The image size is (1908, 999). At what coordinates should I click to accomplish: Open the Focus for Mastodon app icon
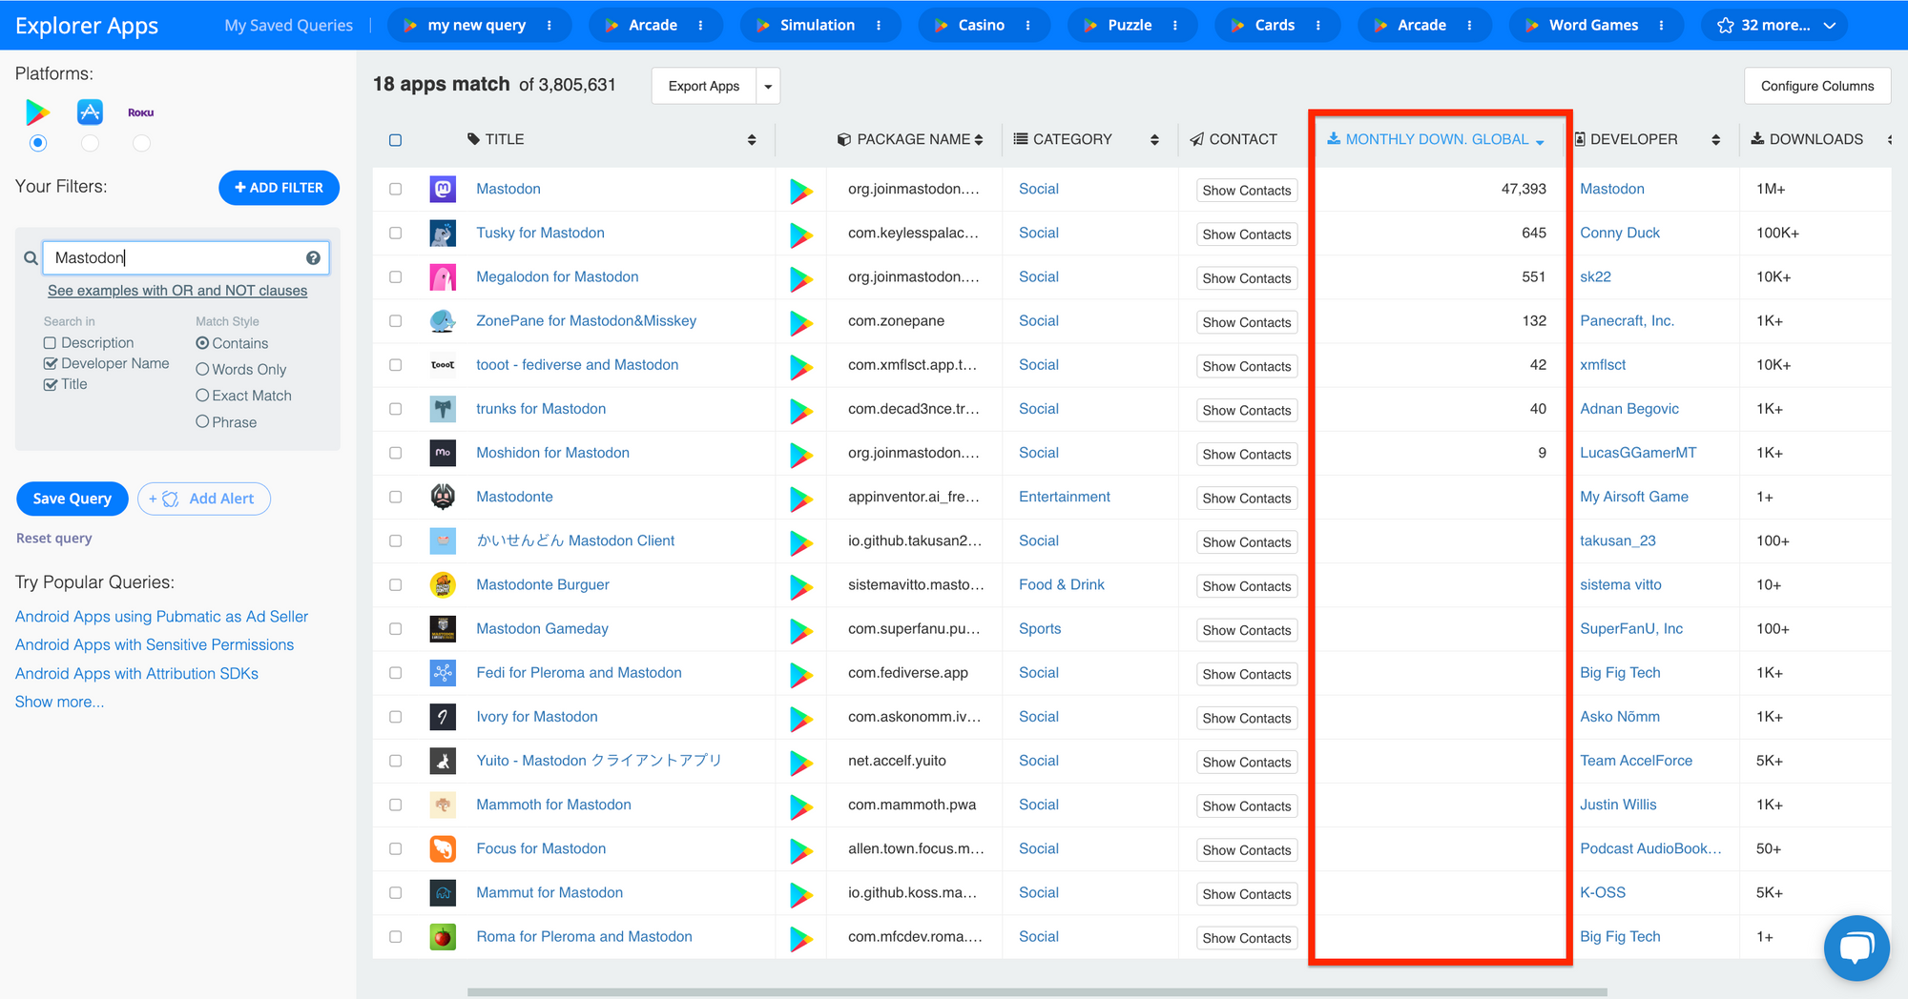pyautogui.click(x=443, y=848)
